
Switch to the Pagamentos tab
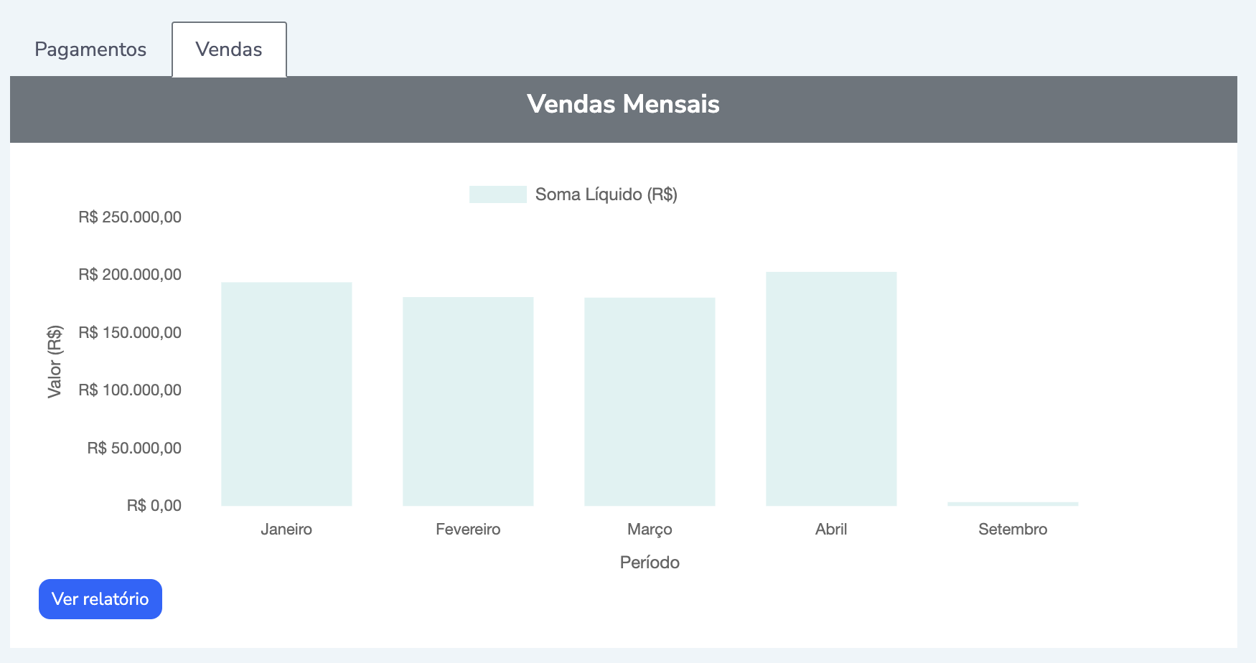pyautogui.click(x=90, y=50)
